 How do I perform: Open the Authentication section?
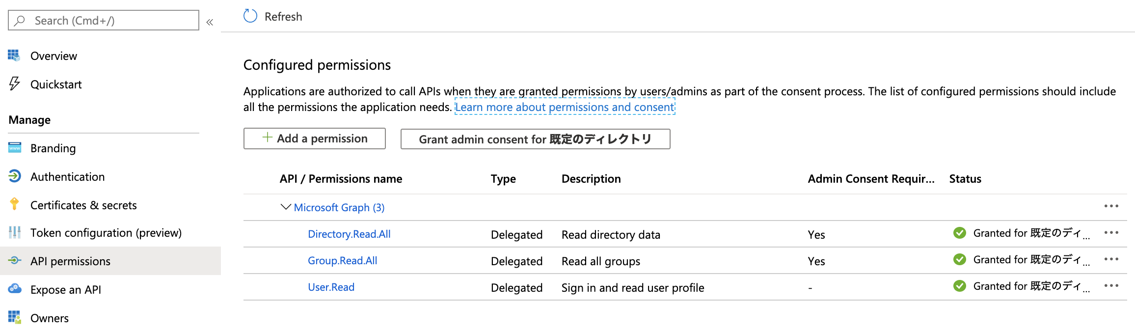(67, 177)
